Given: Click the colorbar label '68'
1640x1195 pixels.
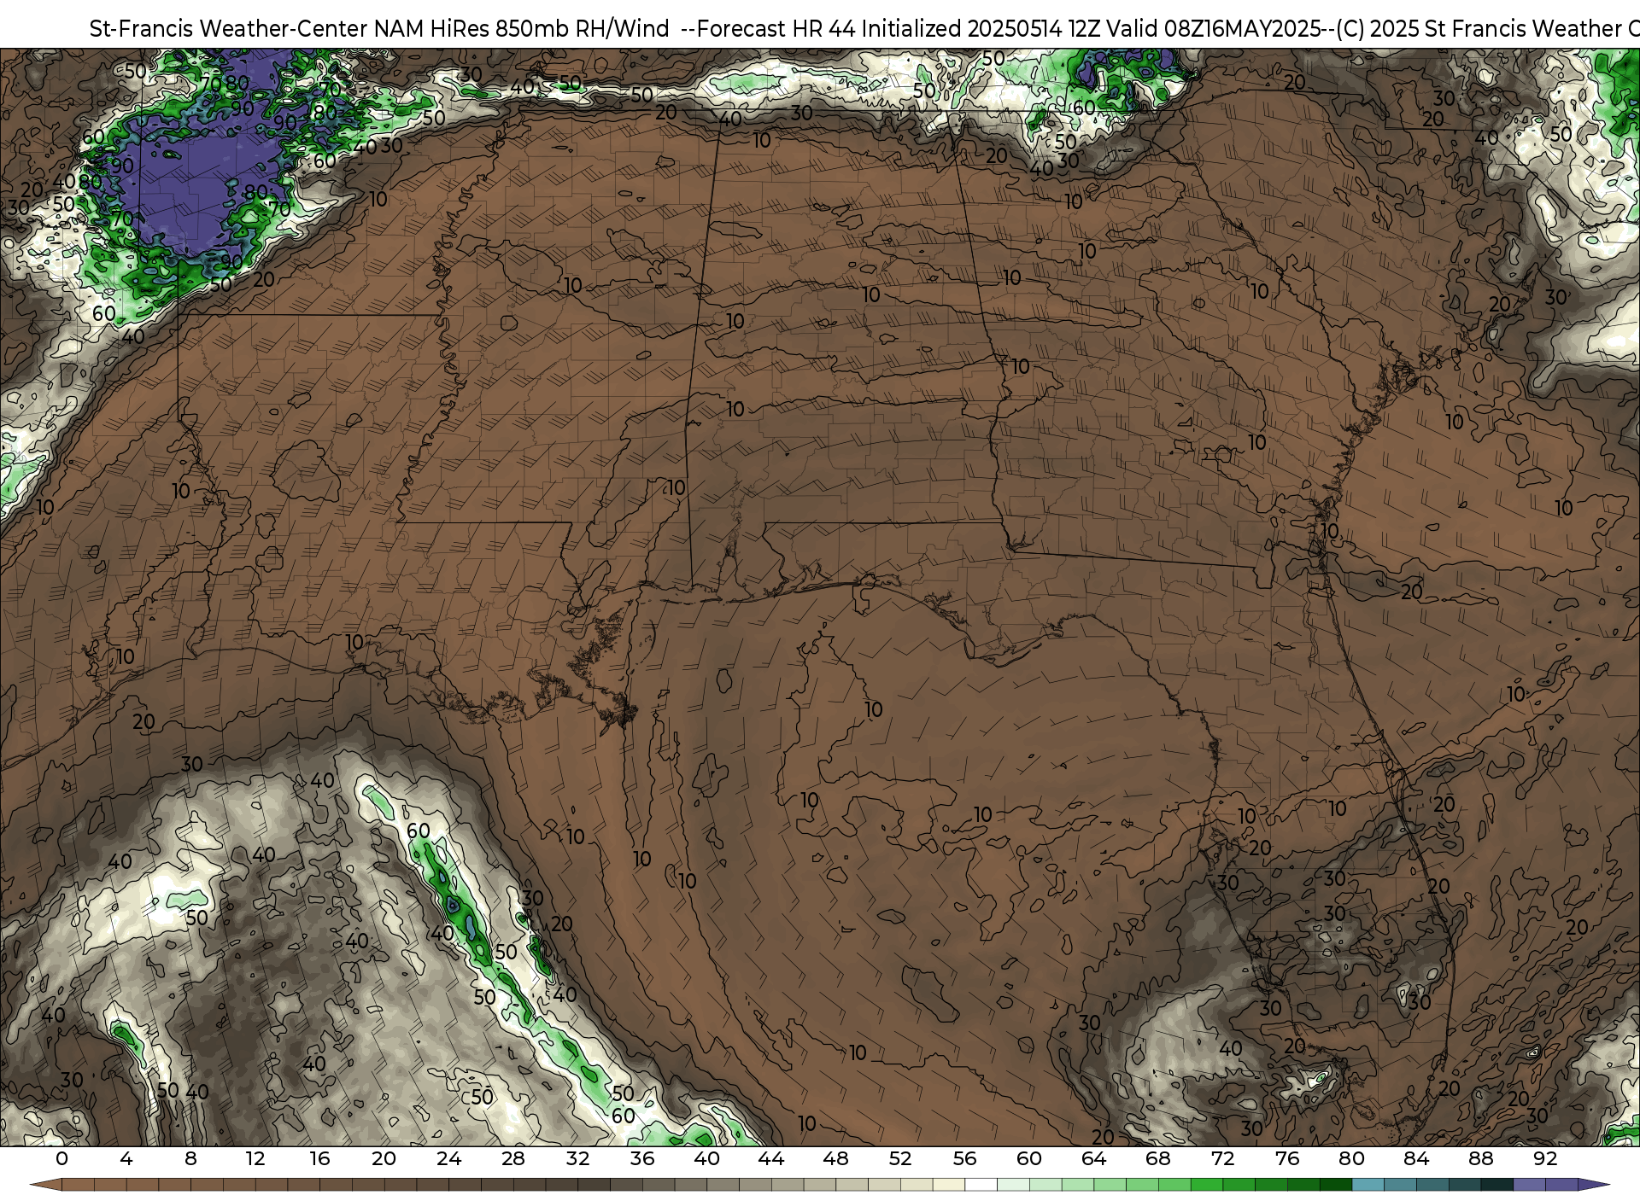Looking at the screenshot, I should pos(1158,1159).
